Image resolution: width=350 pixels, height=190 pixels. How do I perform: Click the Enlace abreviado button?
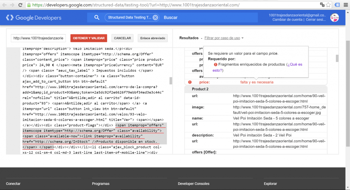click(x=153, y=38)
